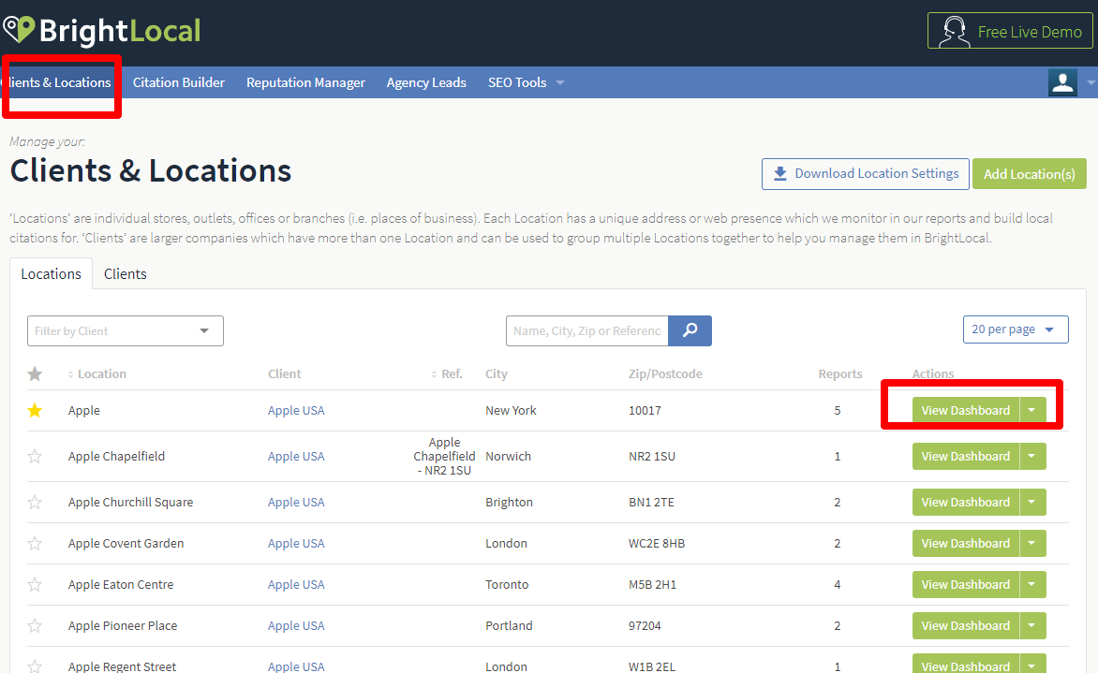Screen dimensions: 1098x673
Task: Star the Apple Eaton Centre location
Action: (x=35, y=584)
